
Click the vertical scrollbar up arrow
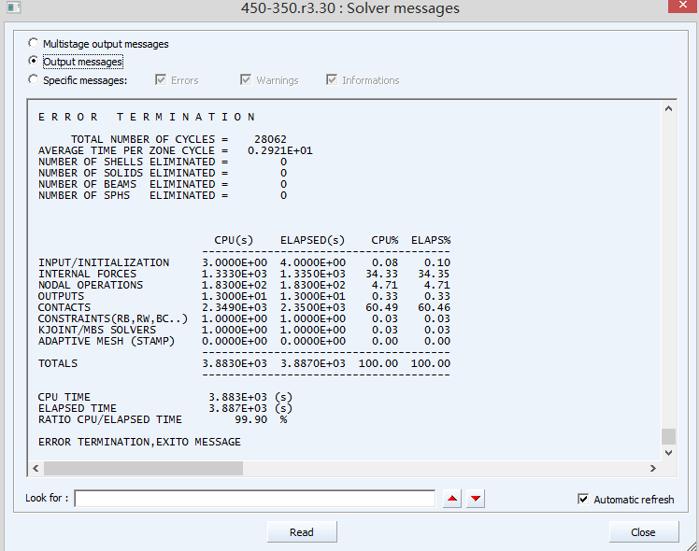668,108
